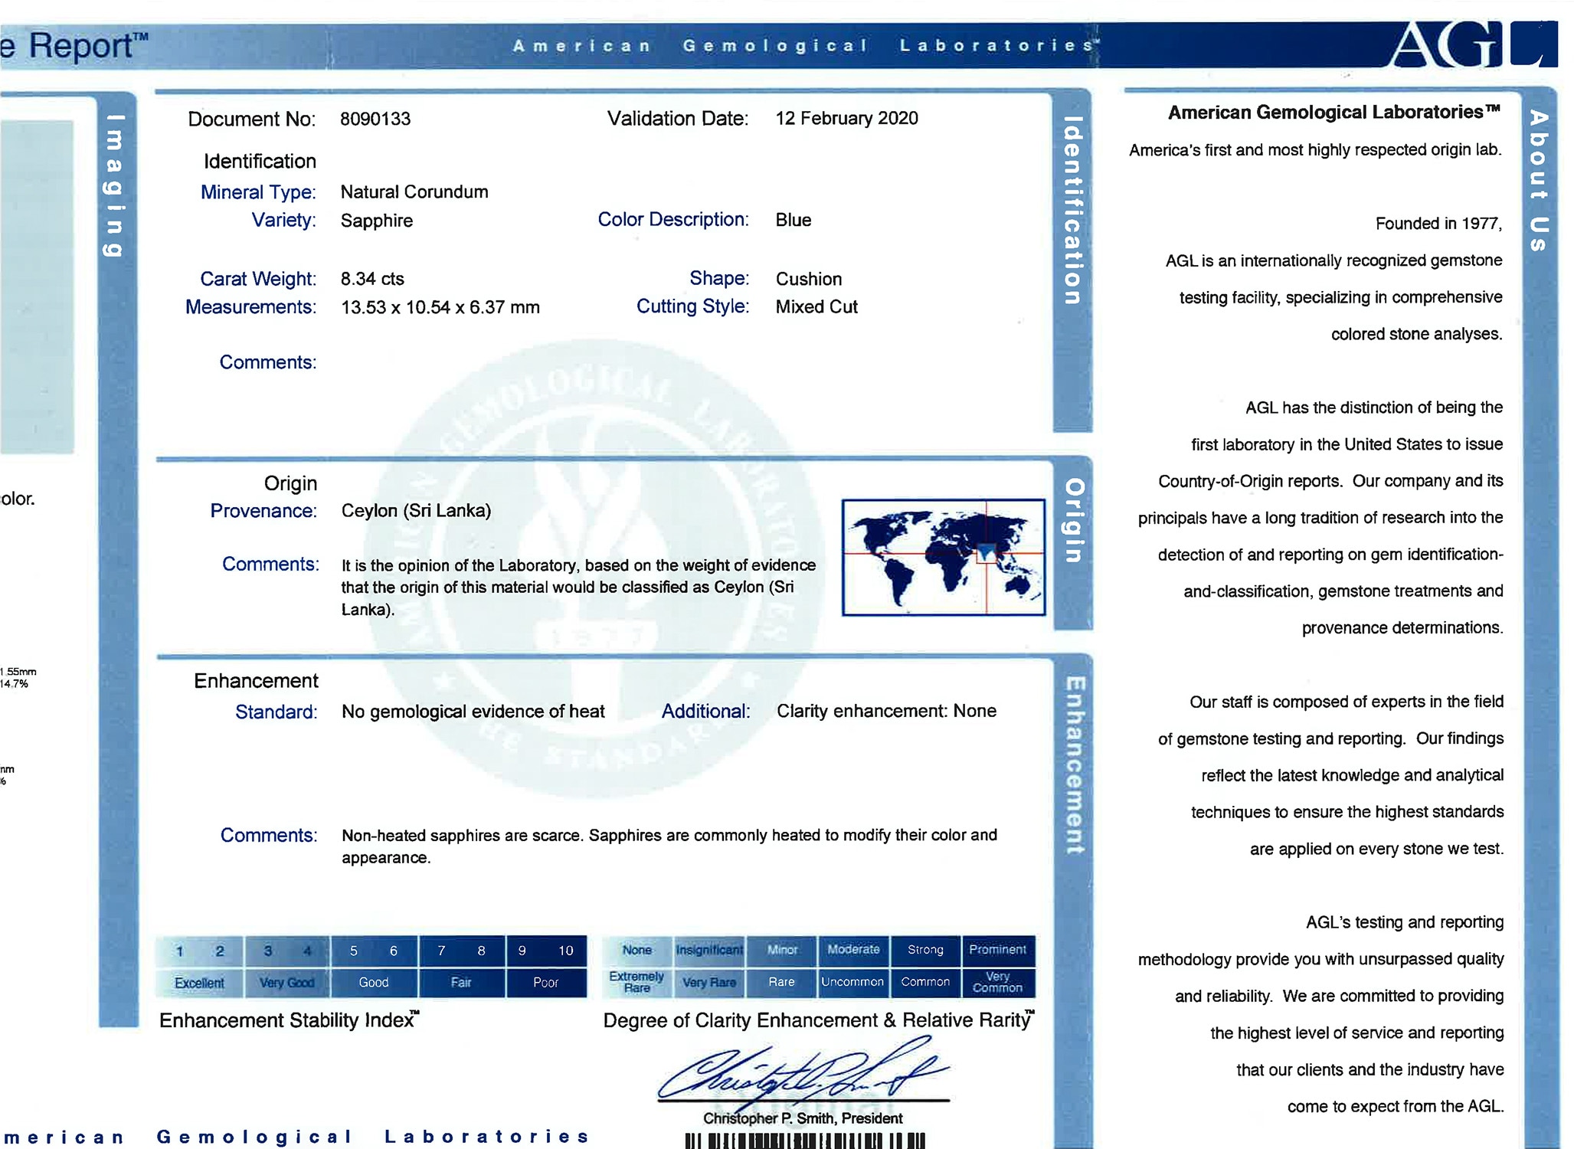Click document number 8090133
Viewport: 1574px width, 1149px height.
[x=375, y=119]
